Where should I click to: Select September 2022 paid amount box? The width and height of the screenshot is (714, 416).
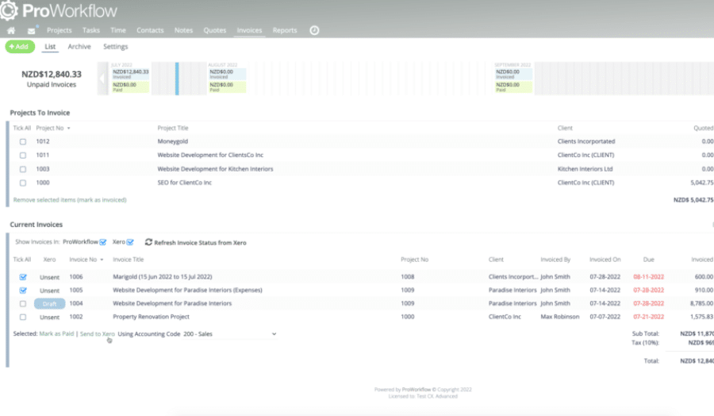513,87
